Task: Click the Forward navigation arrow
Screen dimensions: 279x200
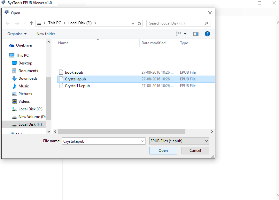Action: (17, 23)
